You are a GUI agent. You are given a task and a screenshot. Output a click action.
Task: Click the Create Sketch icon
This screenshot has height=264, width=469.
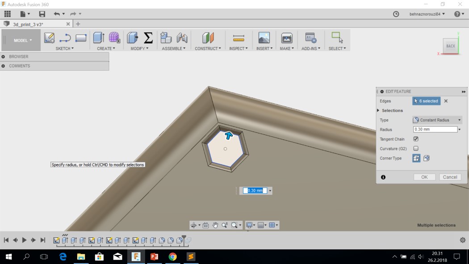[x=49, y=38]
